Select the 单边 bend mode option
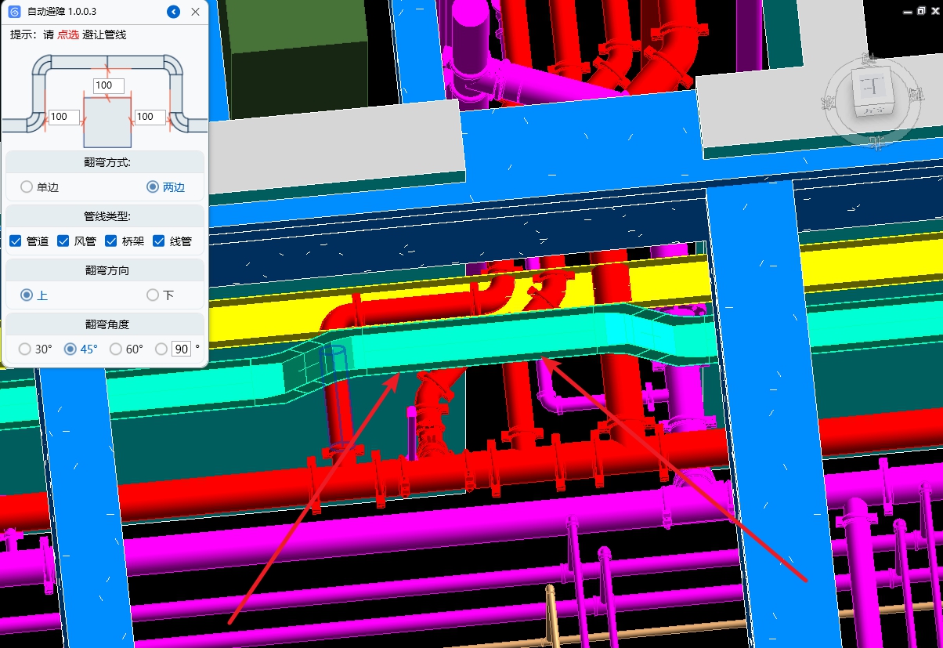 coord(27,187)
